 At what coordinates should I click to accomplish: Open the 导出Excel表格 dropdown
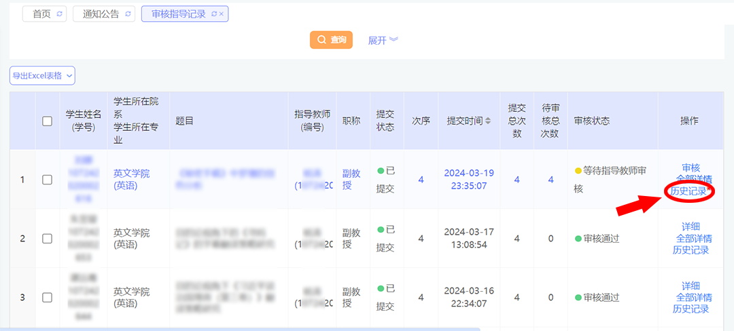click(x=42, y=76)
